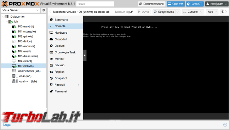
Task: Click localnetwork grid icon
Action: pyautogui.click(x=14, y=71)
